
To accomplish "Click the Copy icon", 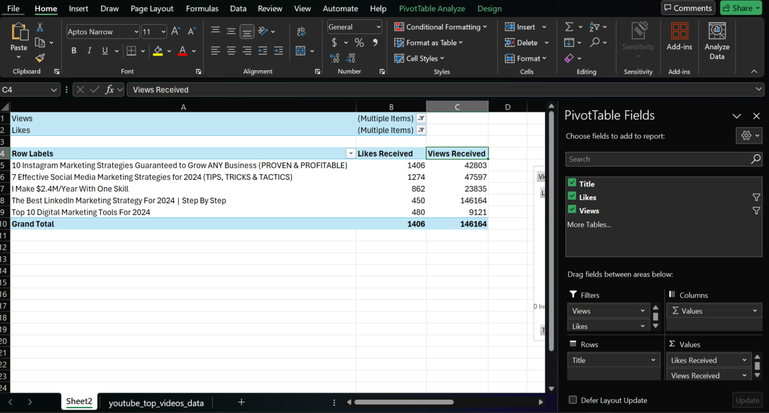I will (x=40, y=43).
